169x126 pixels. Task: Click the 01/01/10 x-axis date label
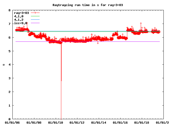click(x=55, y=122)
